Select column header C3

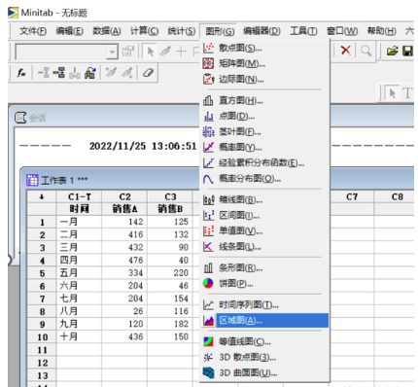click(x=170, y=196)
